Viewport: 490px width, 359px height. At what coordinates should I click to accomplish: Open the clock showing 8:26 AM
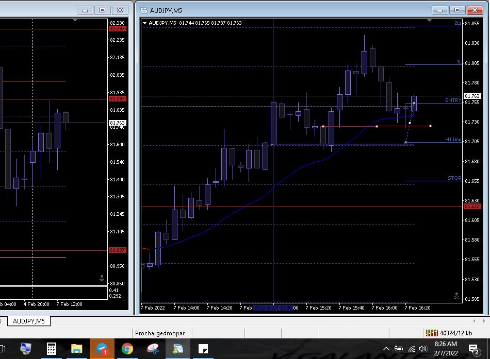coord(446,348)
